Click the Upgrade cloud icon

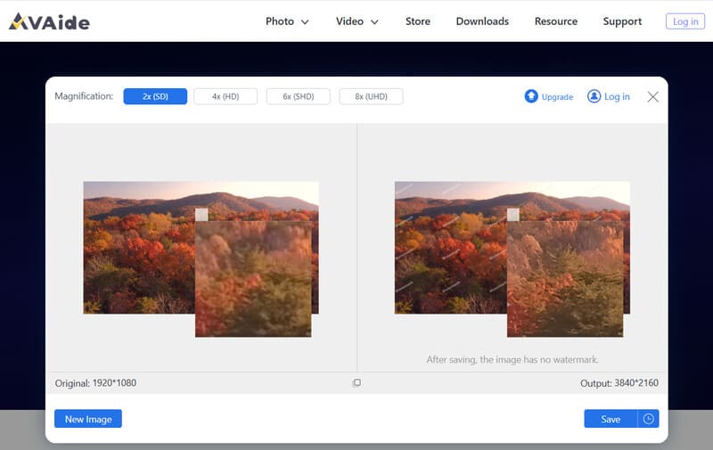click(x=530, y=96)
